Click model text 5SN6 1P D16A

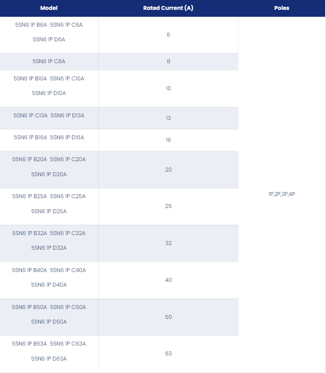click(67, 138)
